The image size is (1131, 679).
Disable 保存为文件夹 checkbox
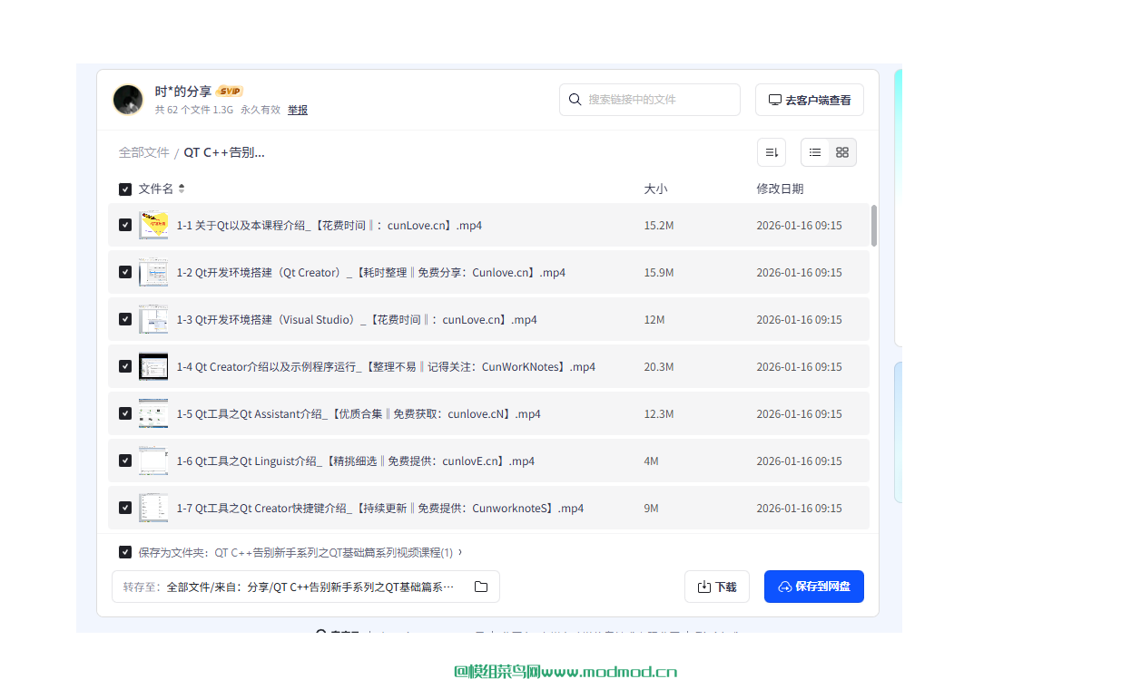124,551
